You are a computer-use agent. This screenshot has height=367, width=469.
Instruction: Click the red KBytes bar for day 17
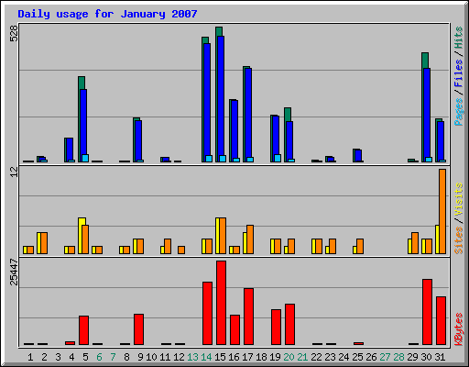pyautogui.click(x=248, y=317)
